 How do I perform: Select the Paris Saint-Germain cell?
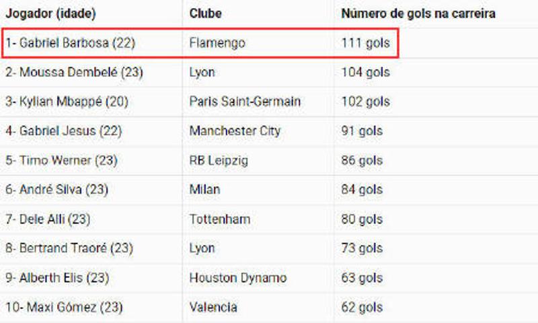pos(245,102)
